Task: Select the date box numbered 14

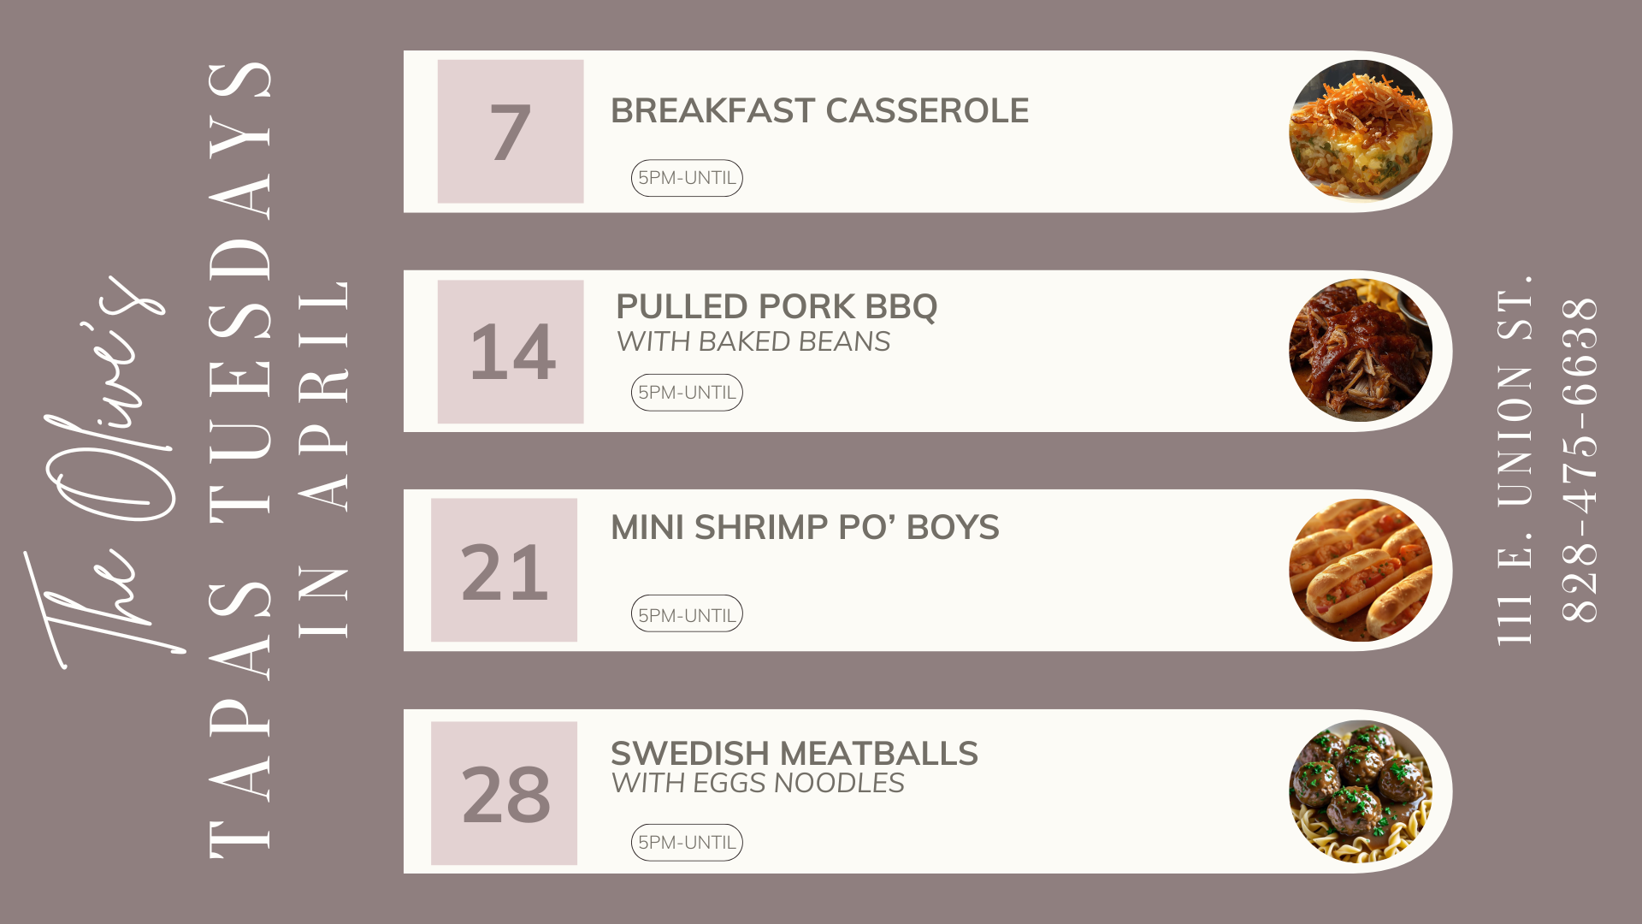Action: click(x=511, y=352)
